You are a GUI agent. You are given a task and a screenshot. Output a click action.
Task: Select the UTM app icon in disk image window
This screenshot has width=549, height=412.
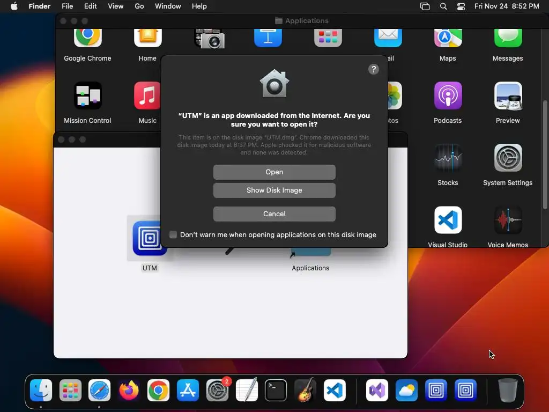[150, 238]
